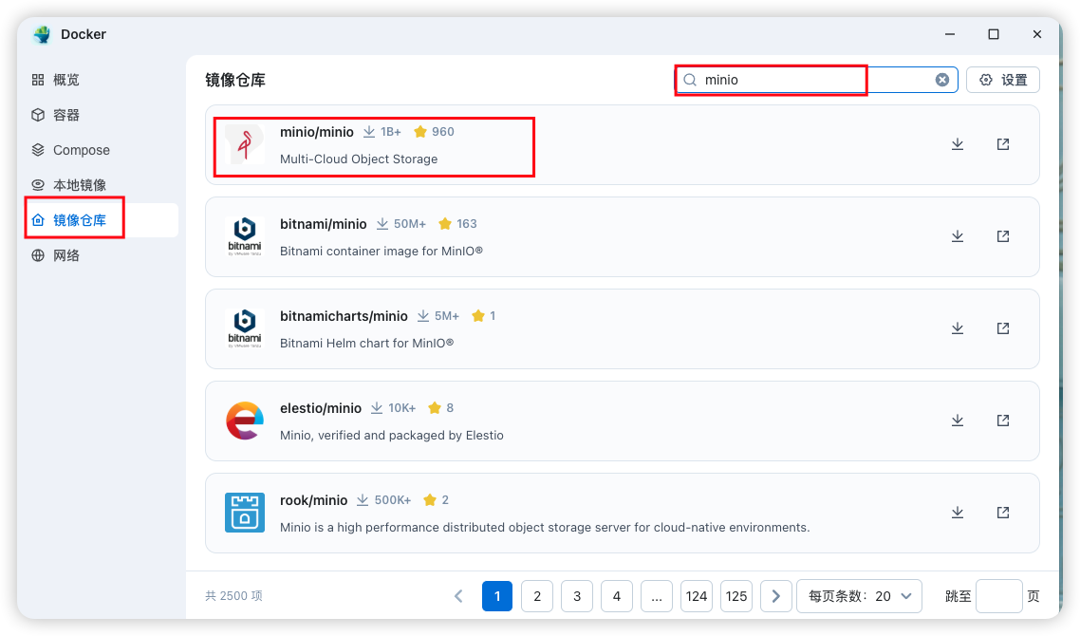The height and width of the screenshot is (636, 1080).
Task: Click the 50M+ downloads count
Action: tap(410, 224)
